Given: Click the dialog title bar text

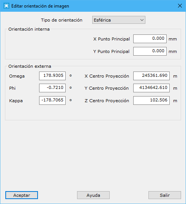Looking at the screenshot, I should 40,6.
